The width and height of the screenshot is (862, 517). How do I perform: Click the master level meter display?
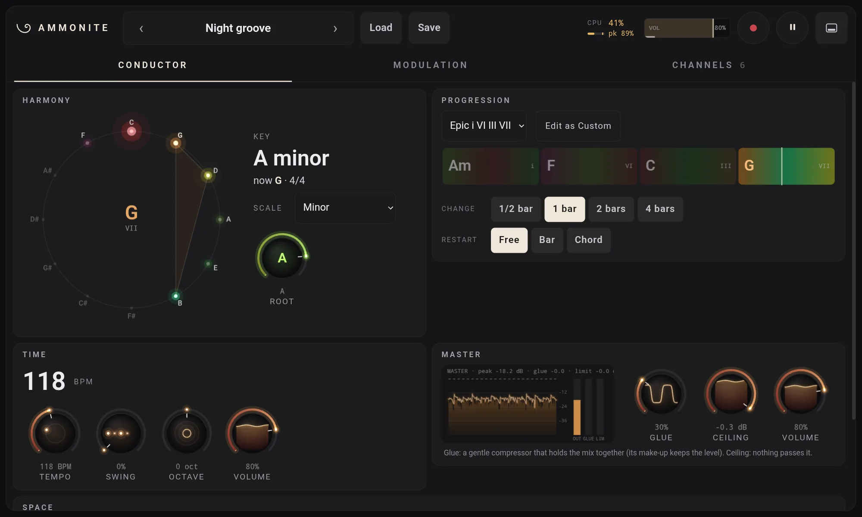[x=528, y=404]
